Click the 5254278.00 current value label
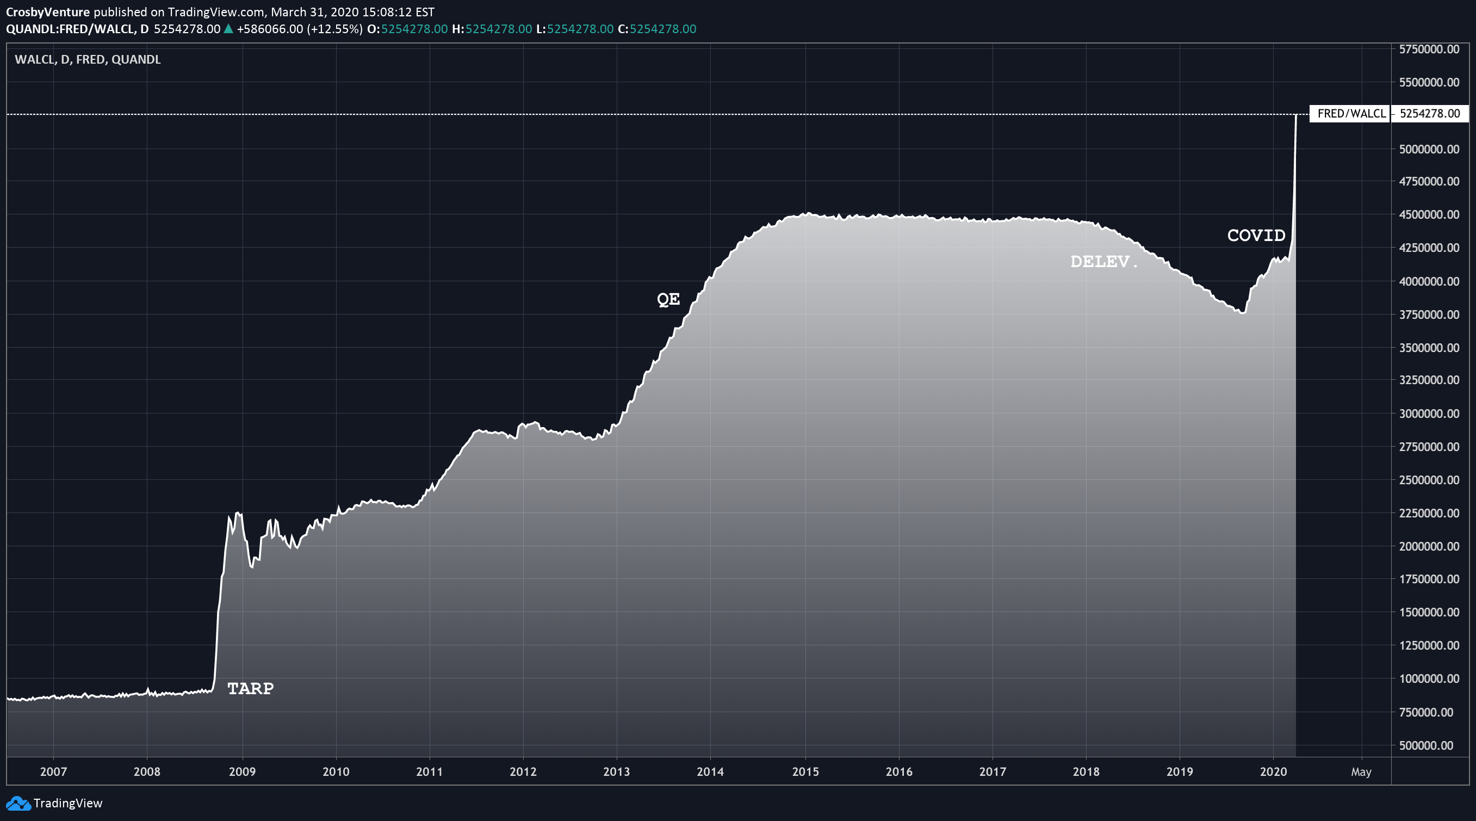The width and height of the screenshot is (1476, 821). click(x=1429, y=114)
